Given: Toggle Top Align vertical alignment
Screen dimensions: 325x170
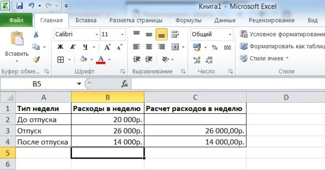Looking at the screenshot, I should (x=136, y=34).
